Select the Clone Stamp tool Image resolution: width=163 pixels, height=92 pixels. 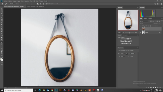(2, 29)
